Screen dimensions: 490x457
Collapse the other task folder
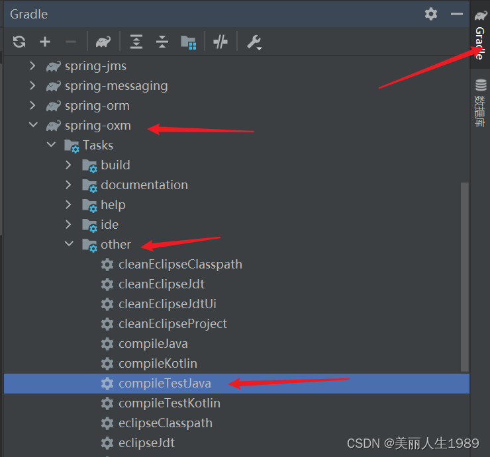(69, 244)
